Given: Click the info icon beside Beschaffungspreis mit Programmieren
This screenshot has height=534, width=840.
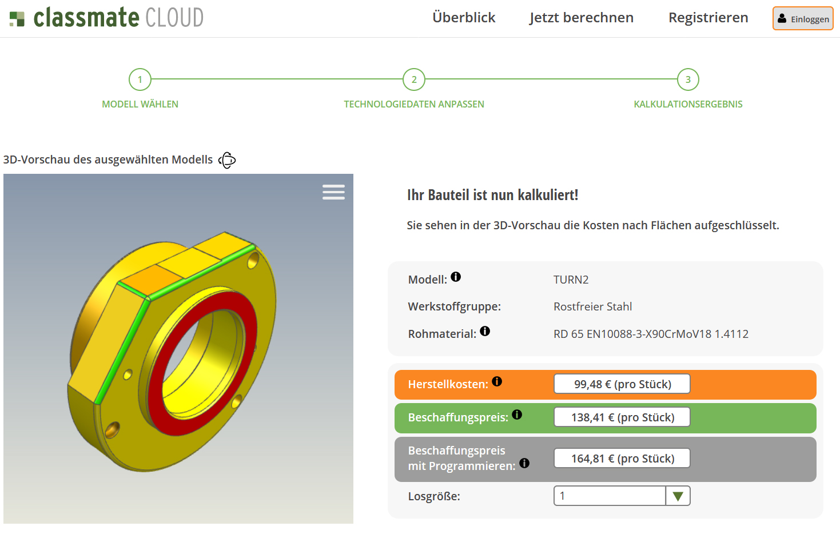Looking at the screenshot, I should [x=524, y=464].
